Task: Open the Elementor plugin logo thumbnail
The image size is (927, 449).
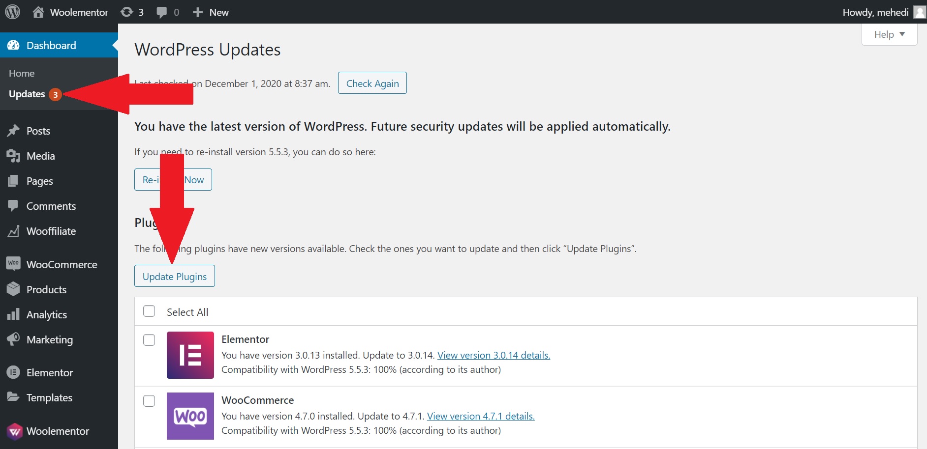Action: 190,355
